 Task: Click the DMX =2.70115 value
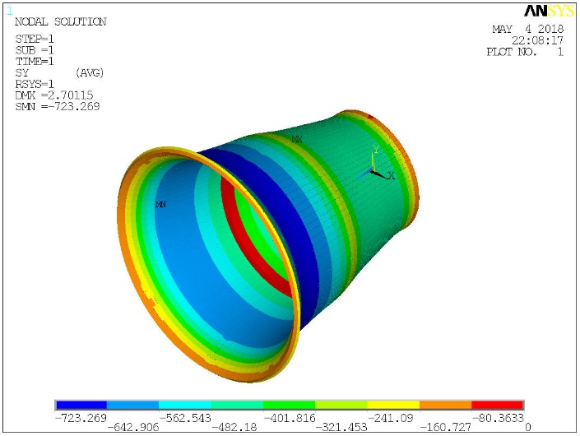point(54,95)
